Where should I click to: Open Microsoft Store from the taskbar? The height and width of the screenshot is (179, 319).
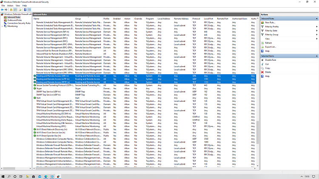33,176
